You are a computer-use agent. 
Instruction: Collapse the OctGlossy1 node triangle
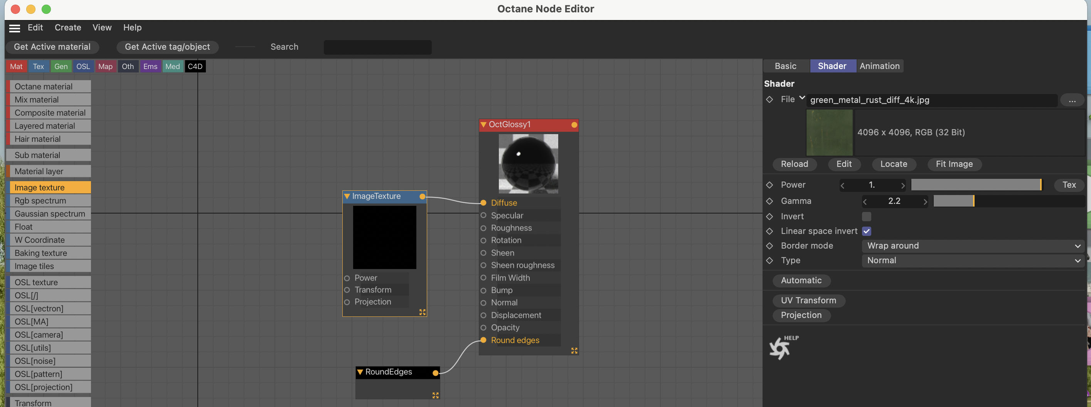483,125
